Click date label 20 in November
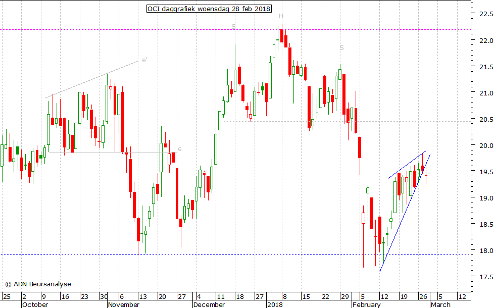The image size is (495, 308). coord(162,297)
